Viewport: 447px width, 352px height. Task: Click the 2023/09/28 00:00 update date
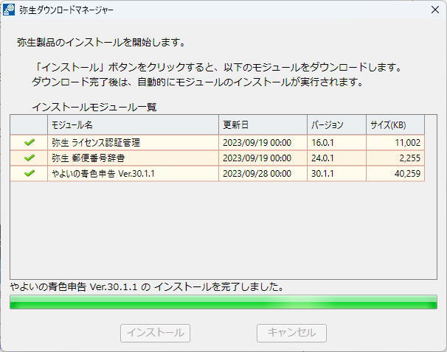pyautogui.click(x=257, y=173)
